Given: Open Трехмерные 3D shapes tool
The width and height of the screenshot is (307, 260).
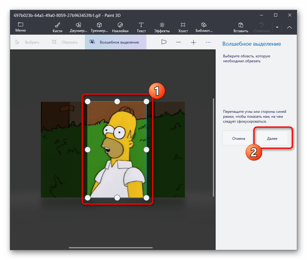Looking at the screenshot, I should [x=99, y=27].
